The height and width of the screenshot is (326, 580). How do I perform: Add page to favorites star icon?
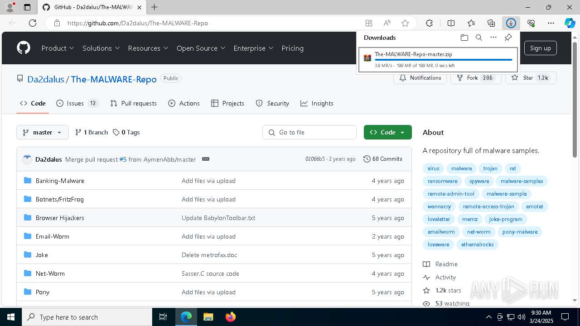tap(405, 23)
